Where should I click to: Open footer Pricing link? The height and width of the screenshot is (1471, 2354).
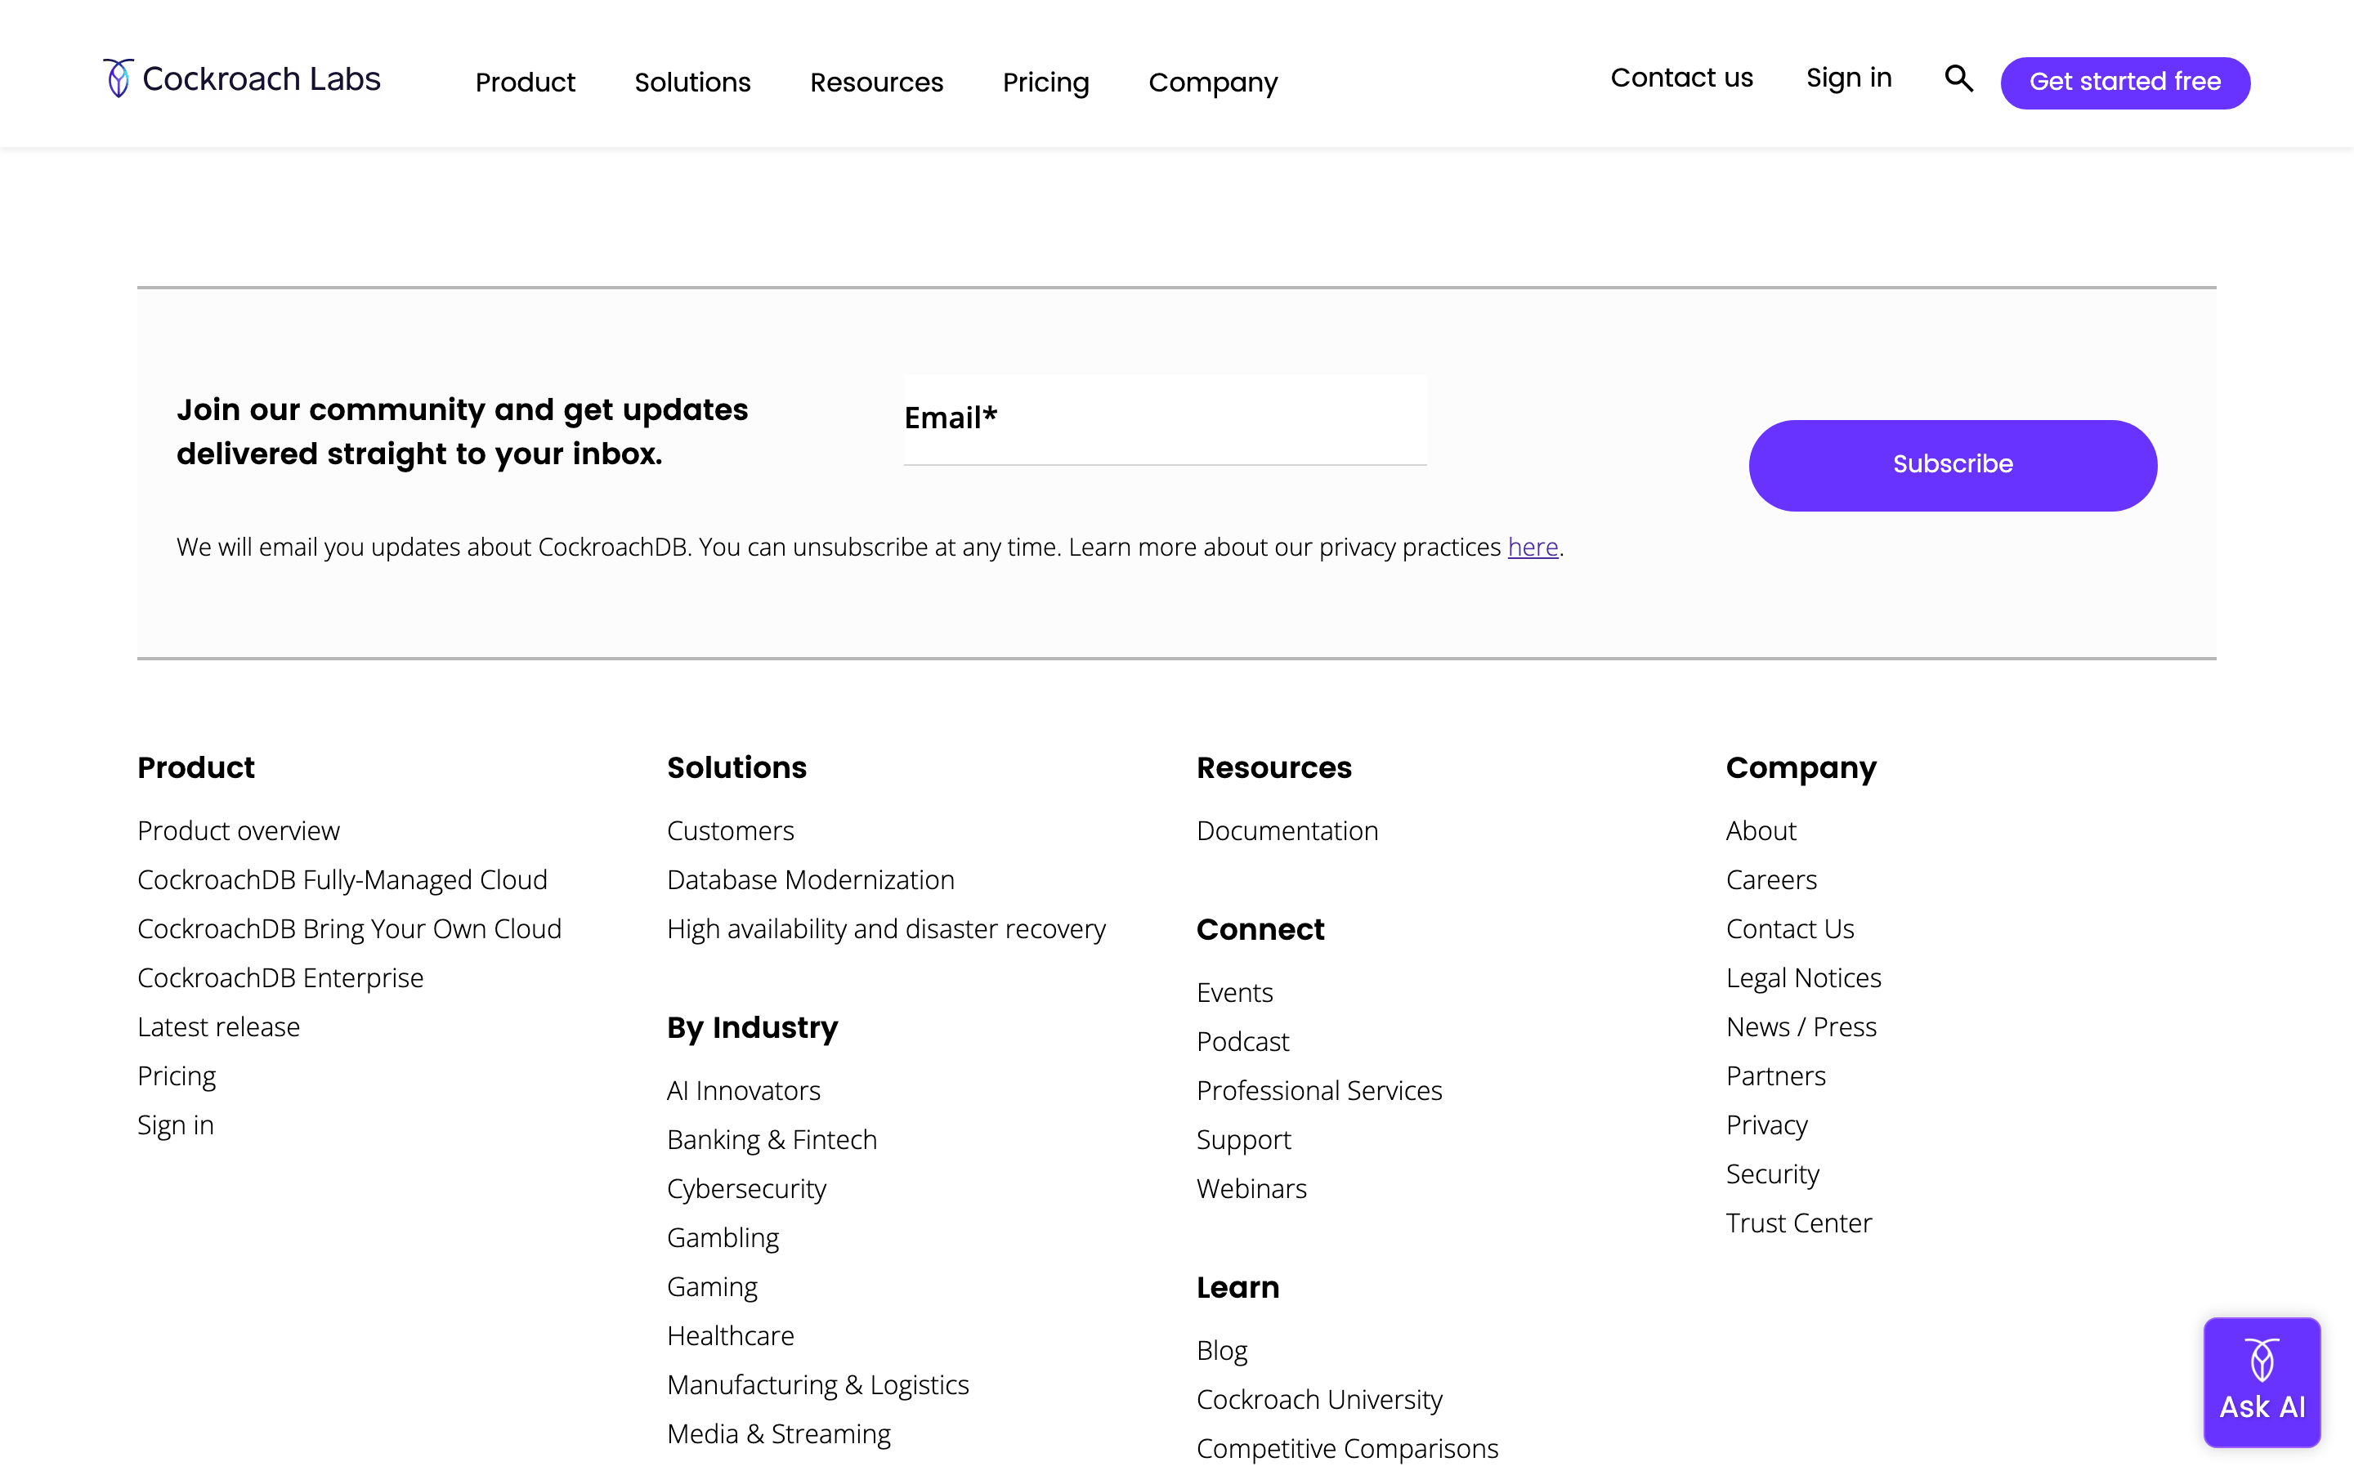click(176, 1076)
